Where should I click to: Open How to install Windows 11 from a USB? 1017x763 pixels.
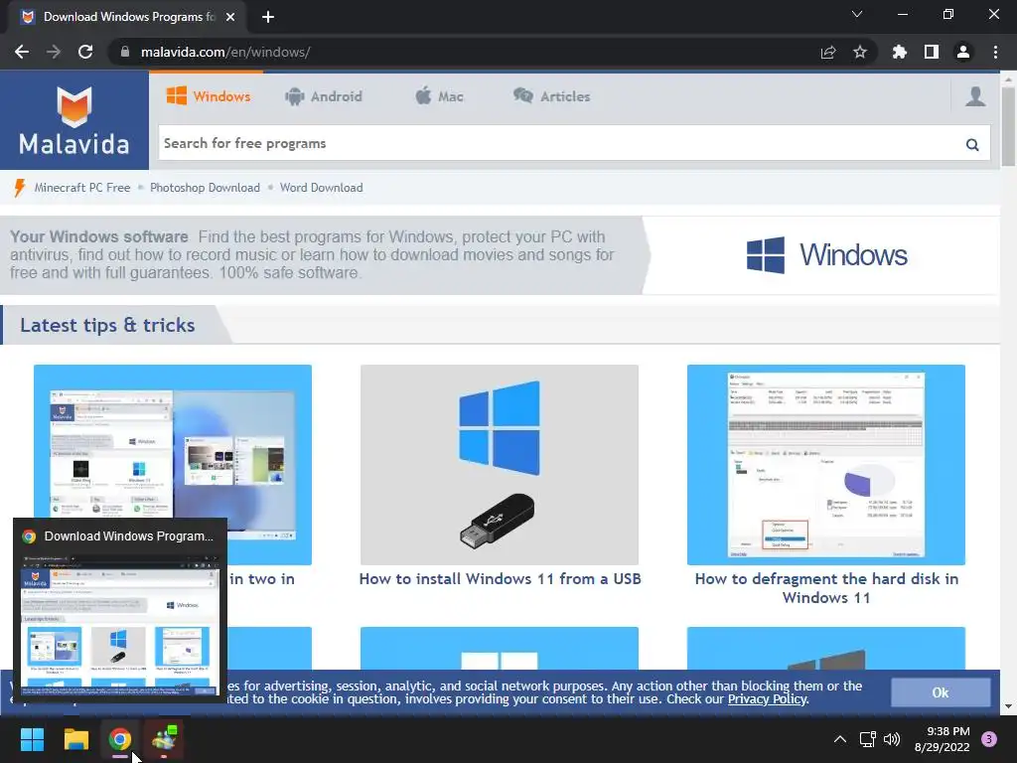(500, 579)
